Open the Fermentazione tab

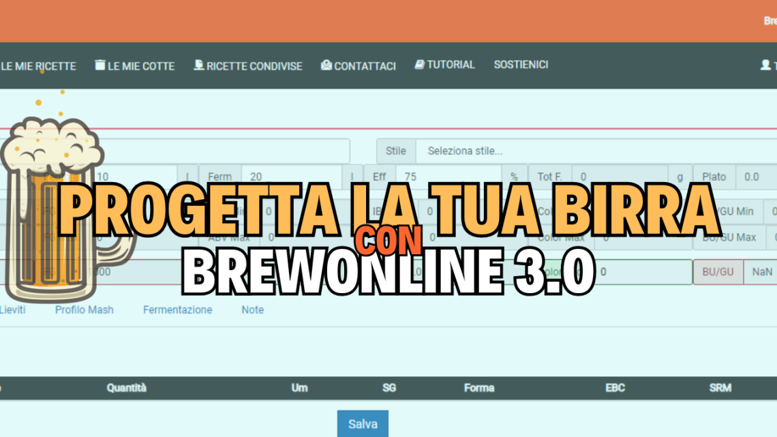pos(177,310)
